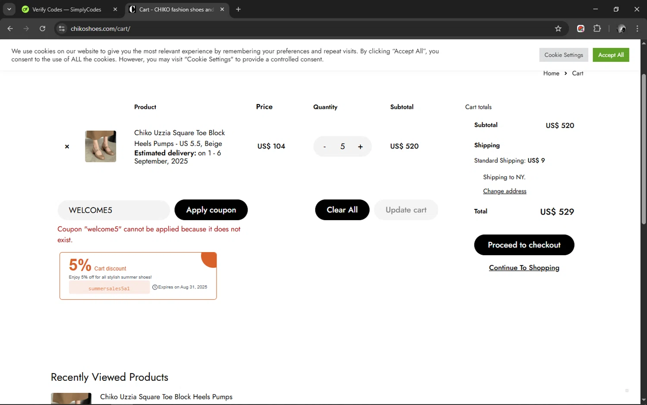The width and height of the screenshot is (647, 405).
Task: Restore down the browser window
Action: [x=616, y=9]
